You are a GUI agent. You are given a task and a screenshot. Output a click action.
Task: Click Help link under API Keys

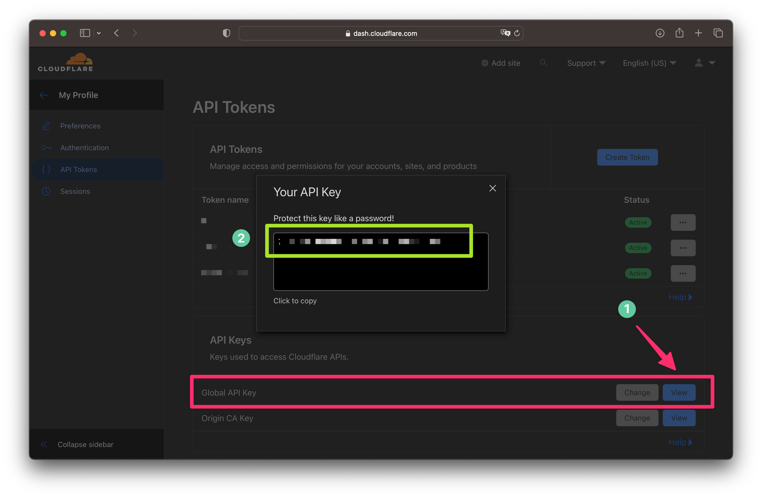[x=680, y=442]
